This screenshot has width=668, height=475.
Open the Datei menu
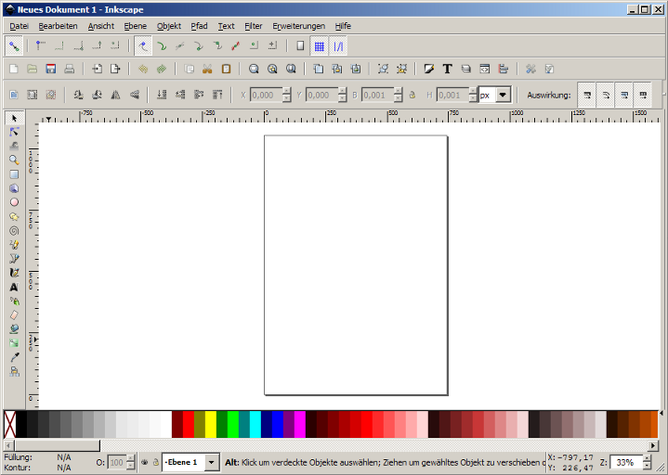click(x=19, y=26)
